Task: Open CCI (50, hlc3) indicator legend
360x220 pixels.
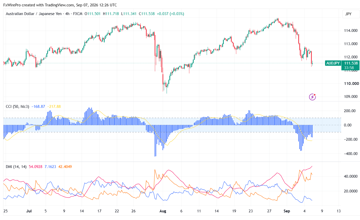Action: point(17,107)
